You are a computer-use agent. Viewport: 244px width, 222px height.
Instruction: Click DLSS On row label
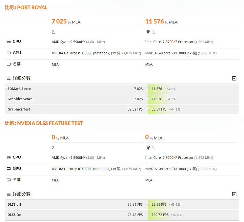[14, 215]
